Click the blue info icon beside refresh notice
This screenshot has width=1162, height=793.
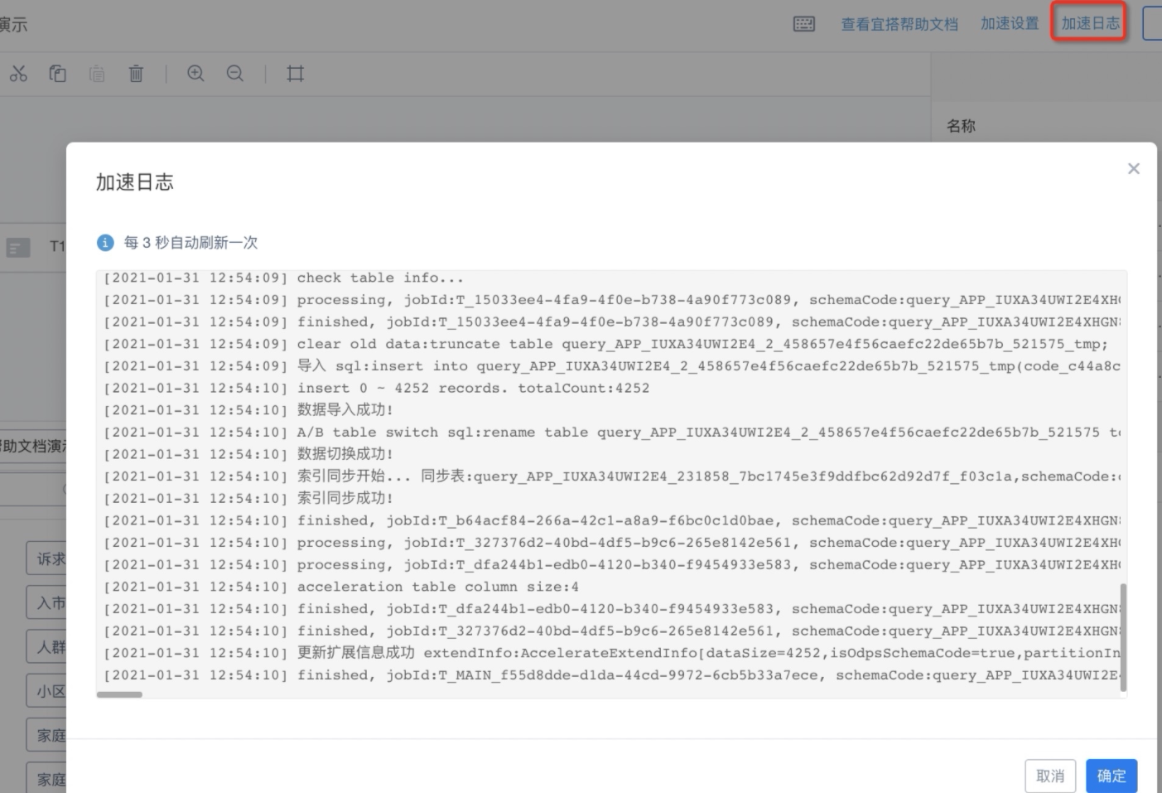pos(105,243)
